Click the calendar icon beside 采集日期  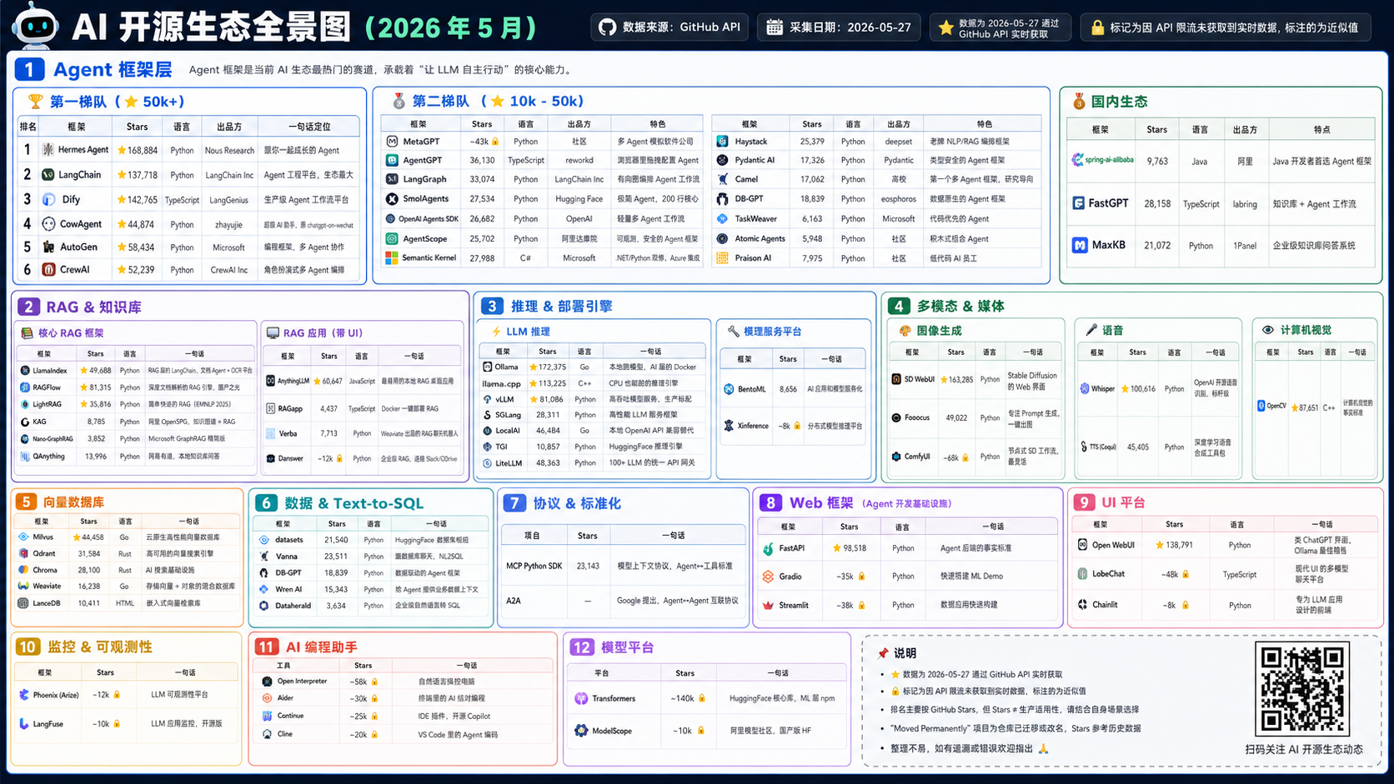coord(775,27)
